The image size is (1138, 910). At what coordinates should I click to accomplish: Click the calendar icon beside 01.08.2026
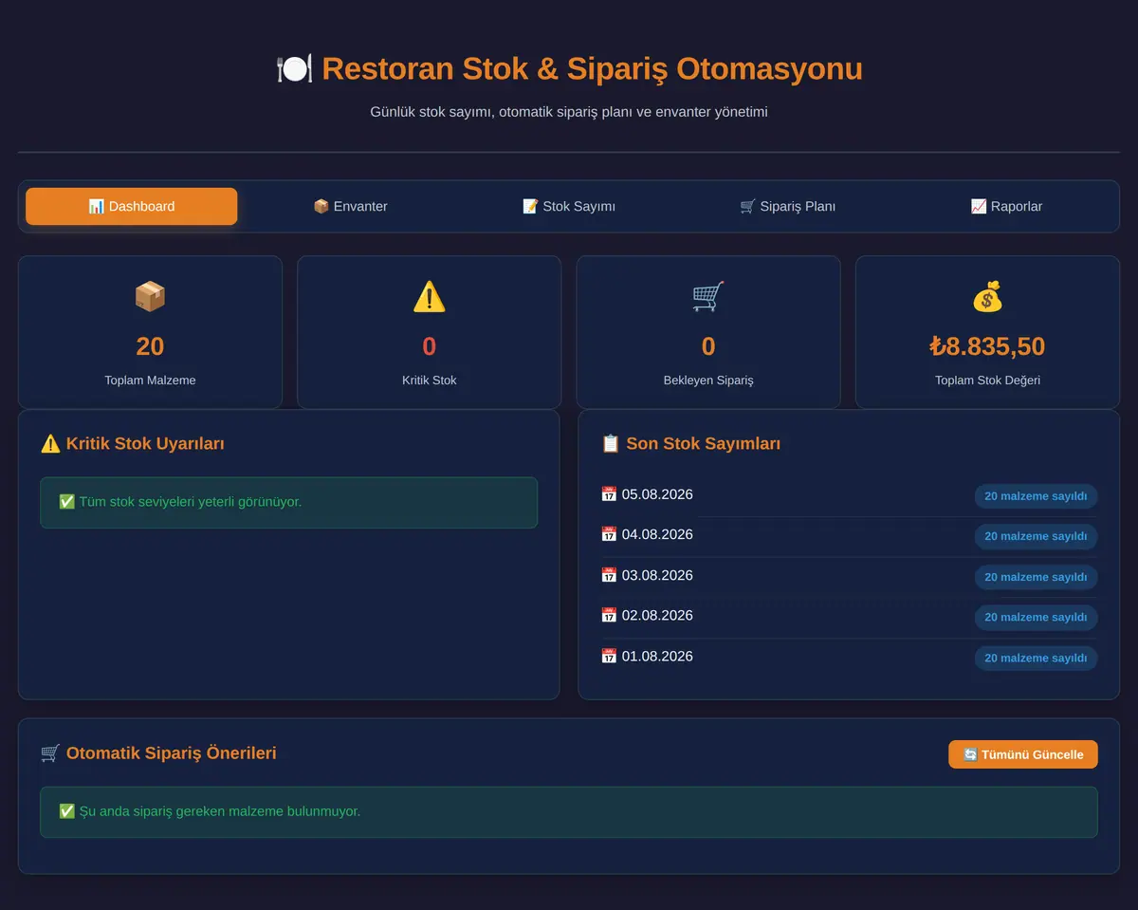[609, 656]
